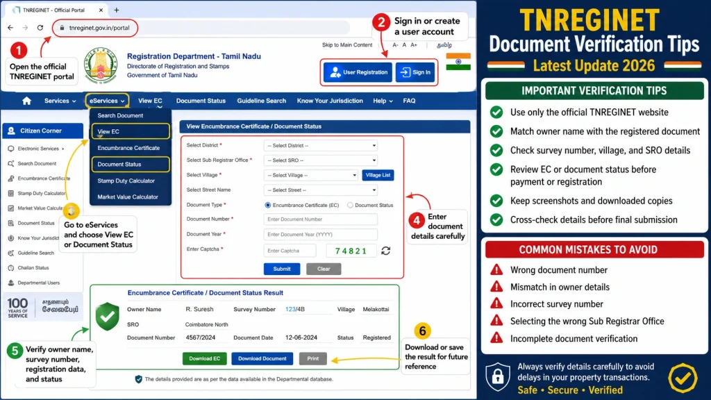Refresh the captcha code
This screenshot has width=711, height=400.
[x=386, y=251]
